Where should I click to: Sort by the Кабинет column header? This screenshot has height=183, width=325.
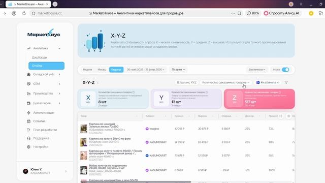(x=150, y=116)
